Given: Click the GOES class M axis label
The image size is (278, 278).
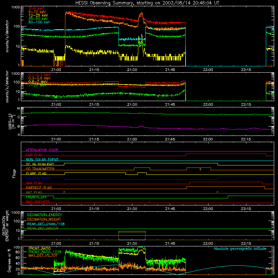Looking at the screenshot, I should (18, 108).
